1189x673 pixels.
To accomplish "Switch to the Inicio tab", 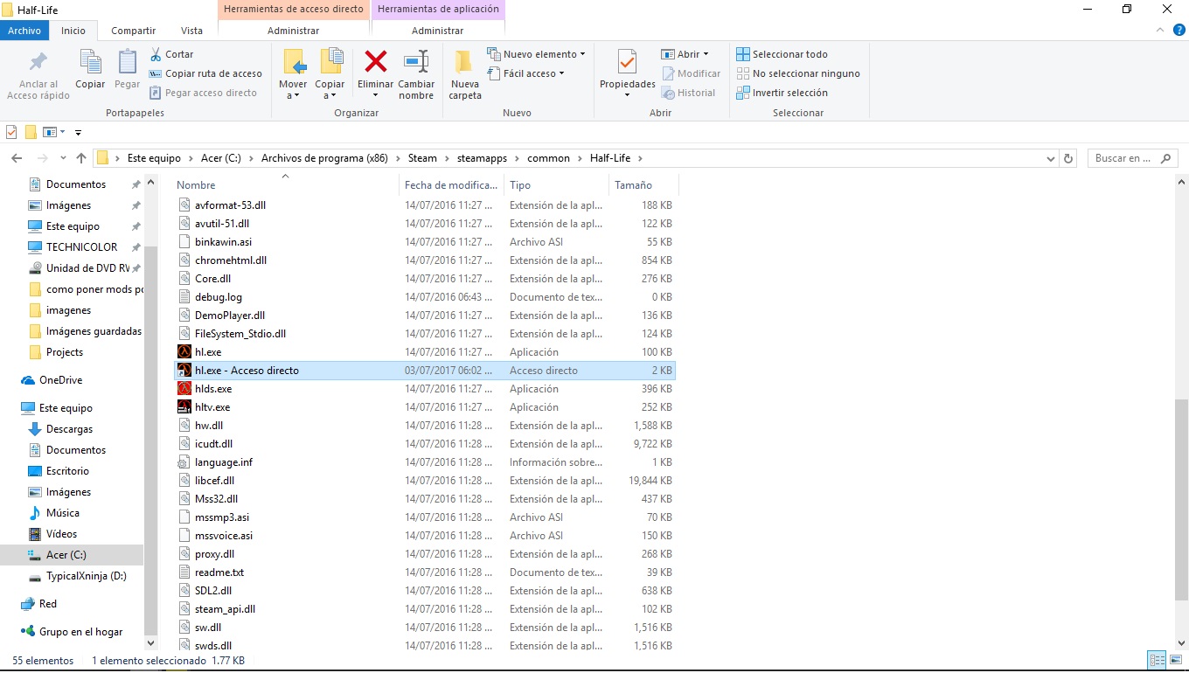I will click(73, 31).
